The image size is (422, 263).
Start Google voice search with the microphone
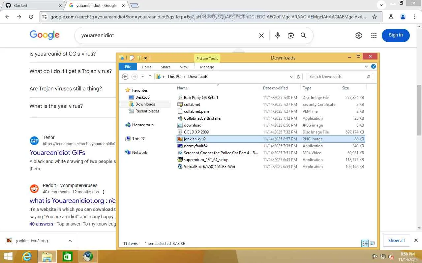278,36
